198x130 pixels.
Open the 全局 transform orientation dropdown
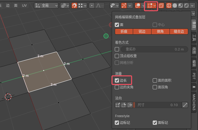tap(47, 6)
